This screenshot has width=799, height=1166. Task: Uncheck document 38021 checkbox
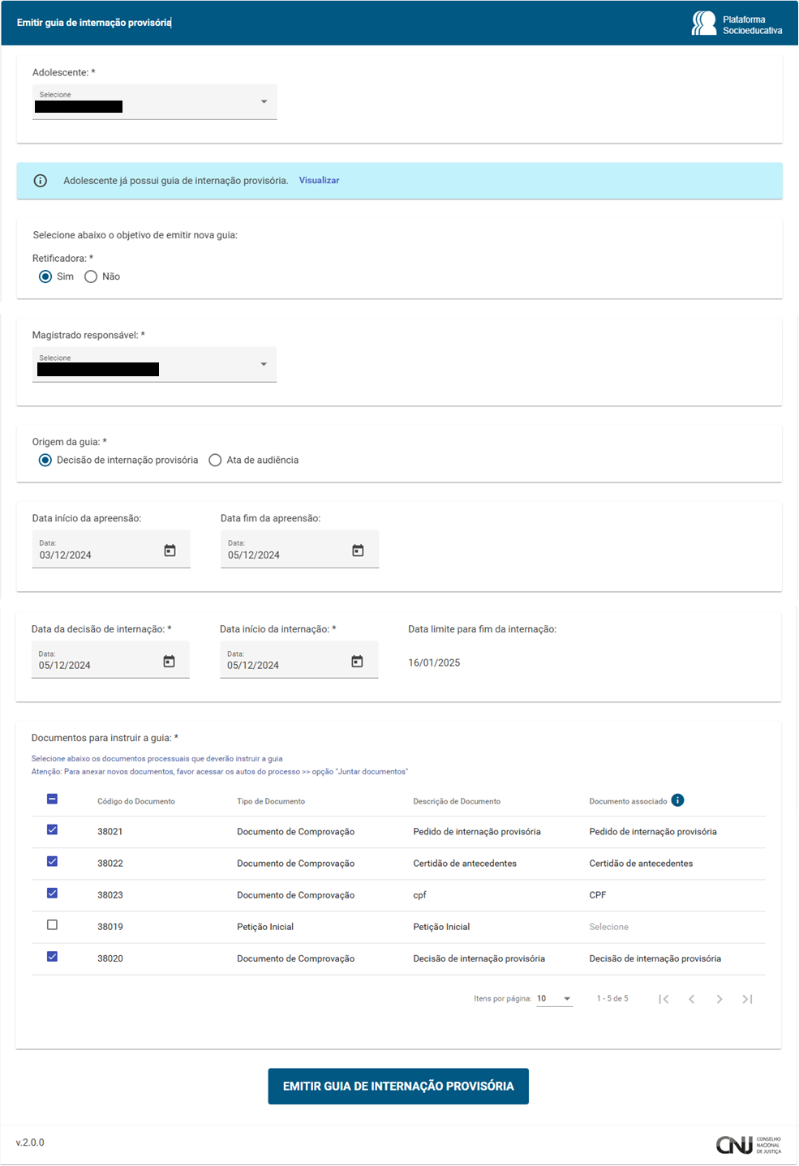53,829
